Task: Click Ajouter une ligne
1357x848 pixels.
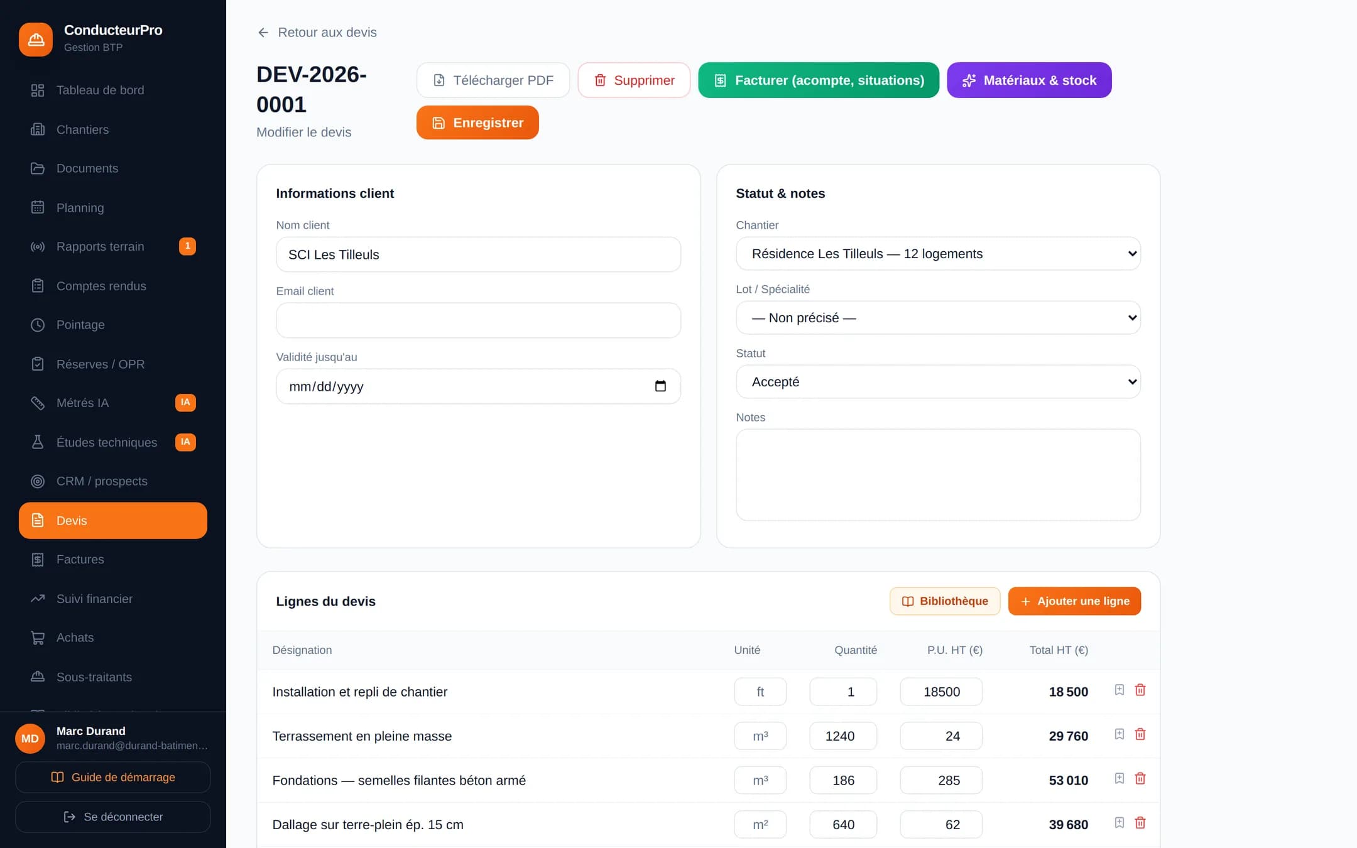Action: [x=1074, y=601]
